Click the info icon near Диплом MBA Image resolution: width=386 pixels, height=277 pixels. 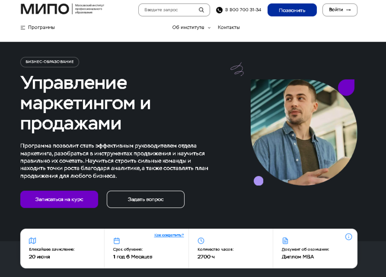(x=348, y=237)
